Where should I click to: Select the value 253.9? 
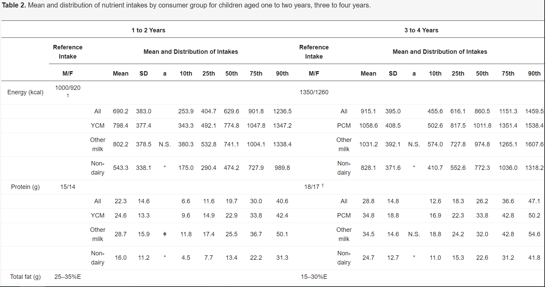point(186,111)
